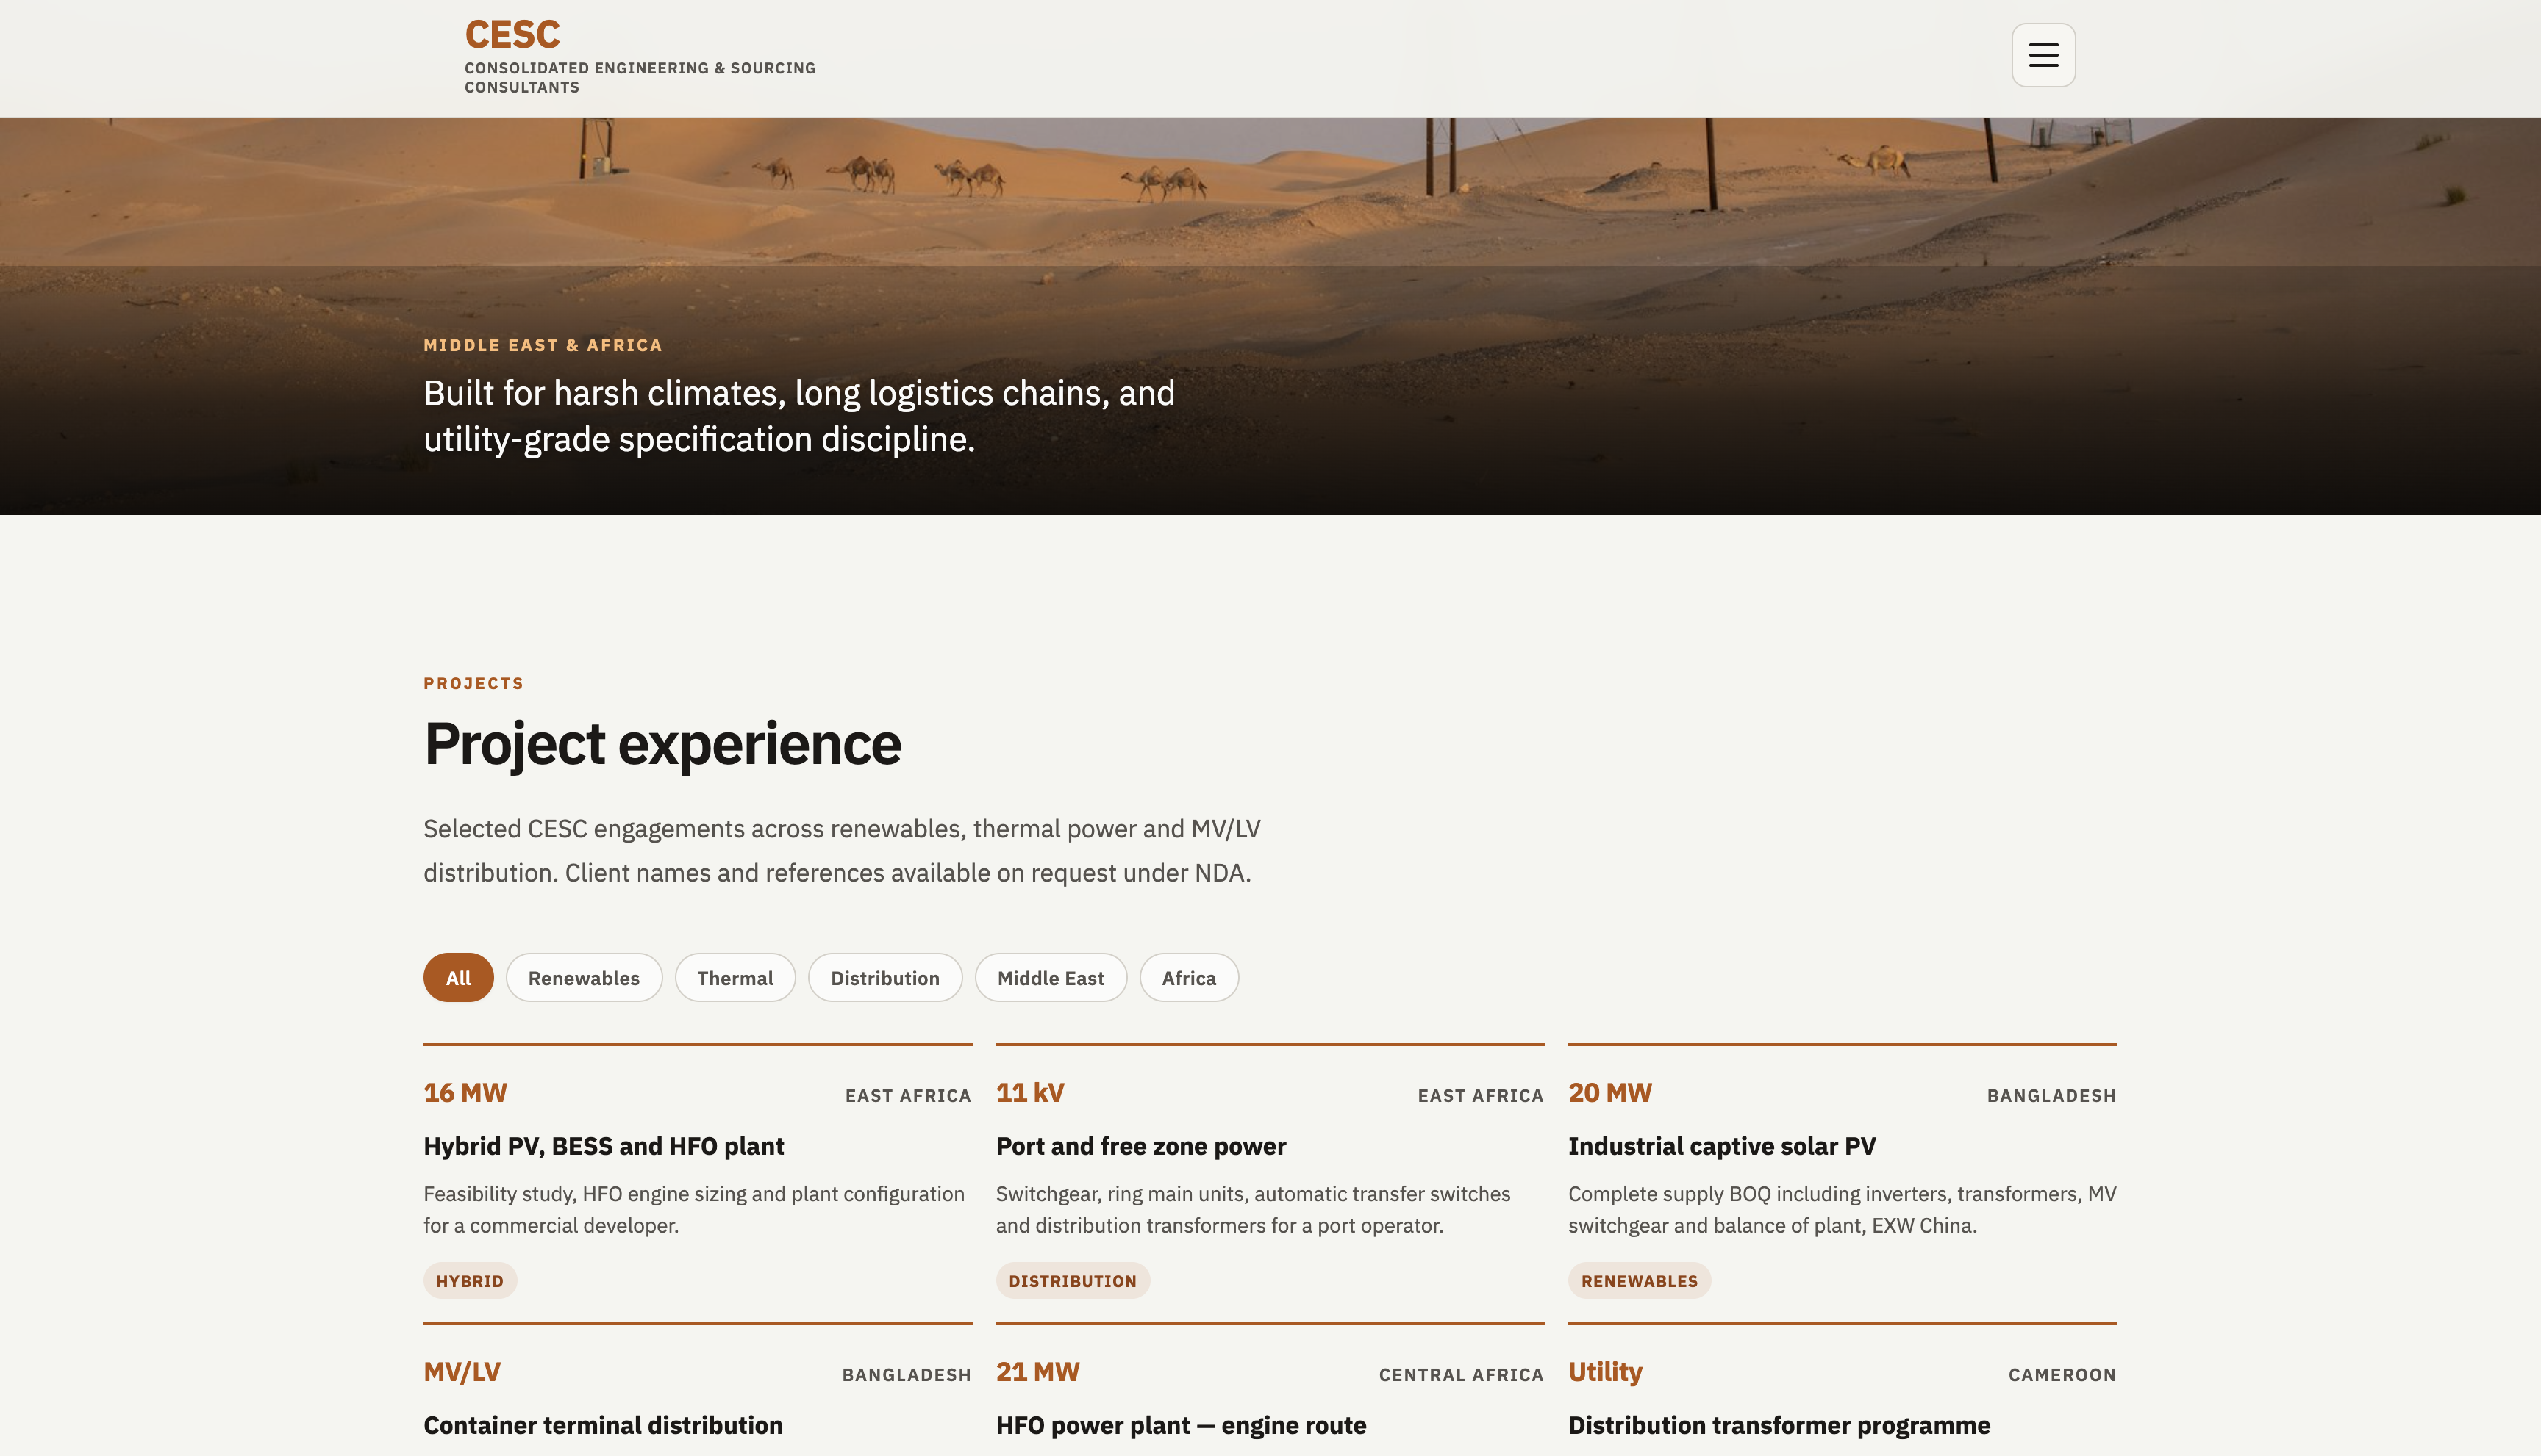Click the MV/LV project label
The height and width of the screenshot is (1456, 2541).
tap(461, 1371)
